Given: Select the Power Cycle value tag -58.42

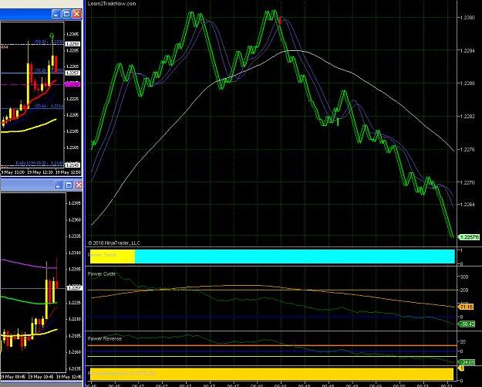Looking at the screenshot, I should 467,324.
